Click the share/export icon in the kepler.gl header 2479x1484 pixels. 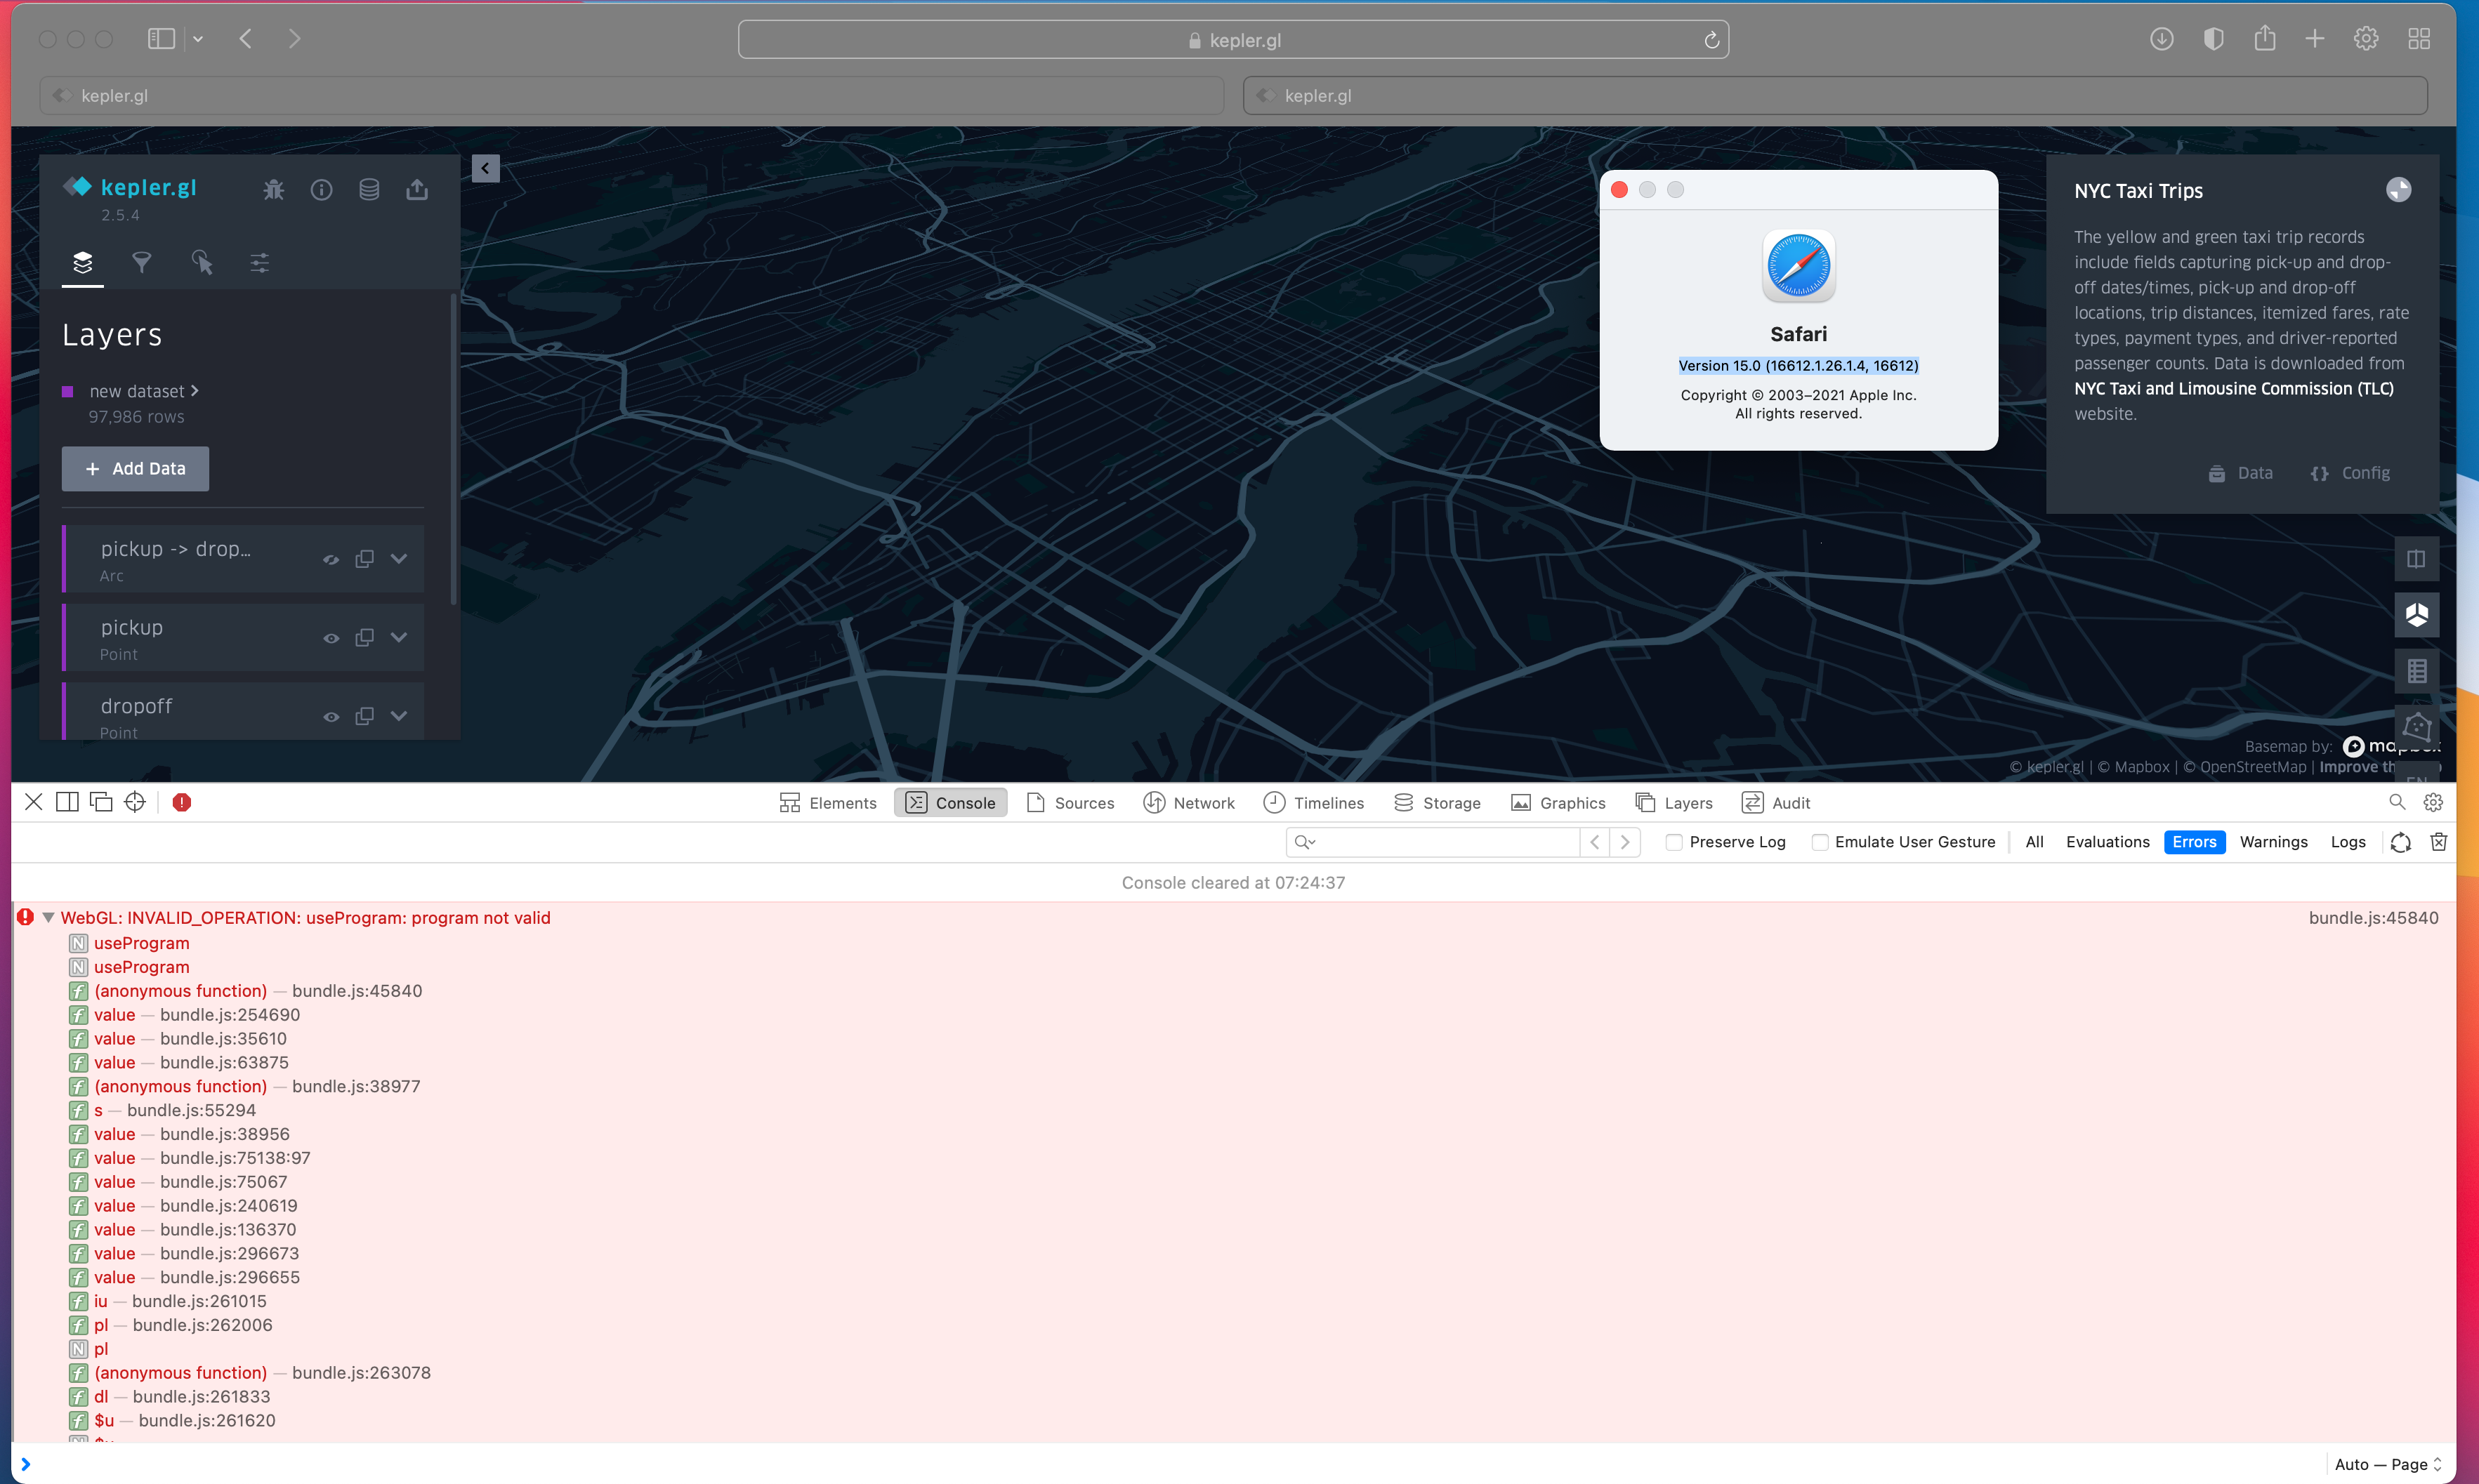point(417,189)
